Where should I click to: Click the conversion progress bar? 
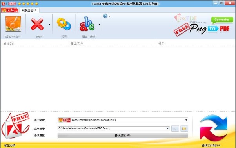[123, 136]
